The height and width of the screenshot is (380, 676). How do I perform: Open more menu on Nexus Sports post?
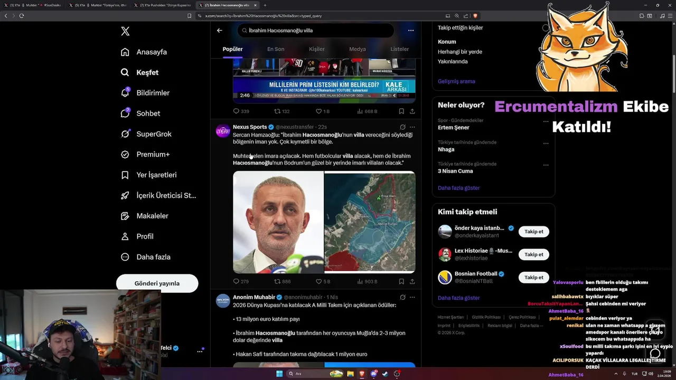[x=412, y=127]
